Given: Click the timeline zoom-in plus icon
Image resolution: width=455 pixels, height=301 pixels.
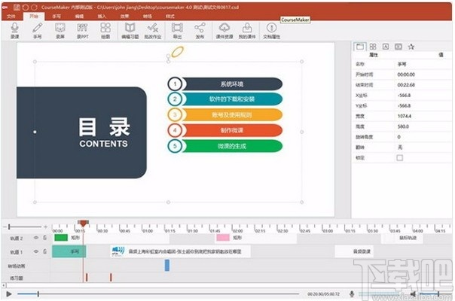Looking at the screenshot, I should pos(45,227).
